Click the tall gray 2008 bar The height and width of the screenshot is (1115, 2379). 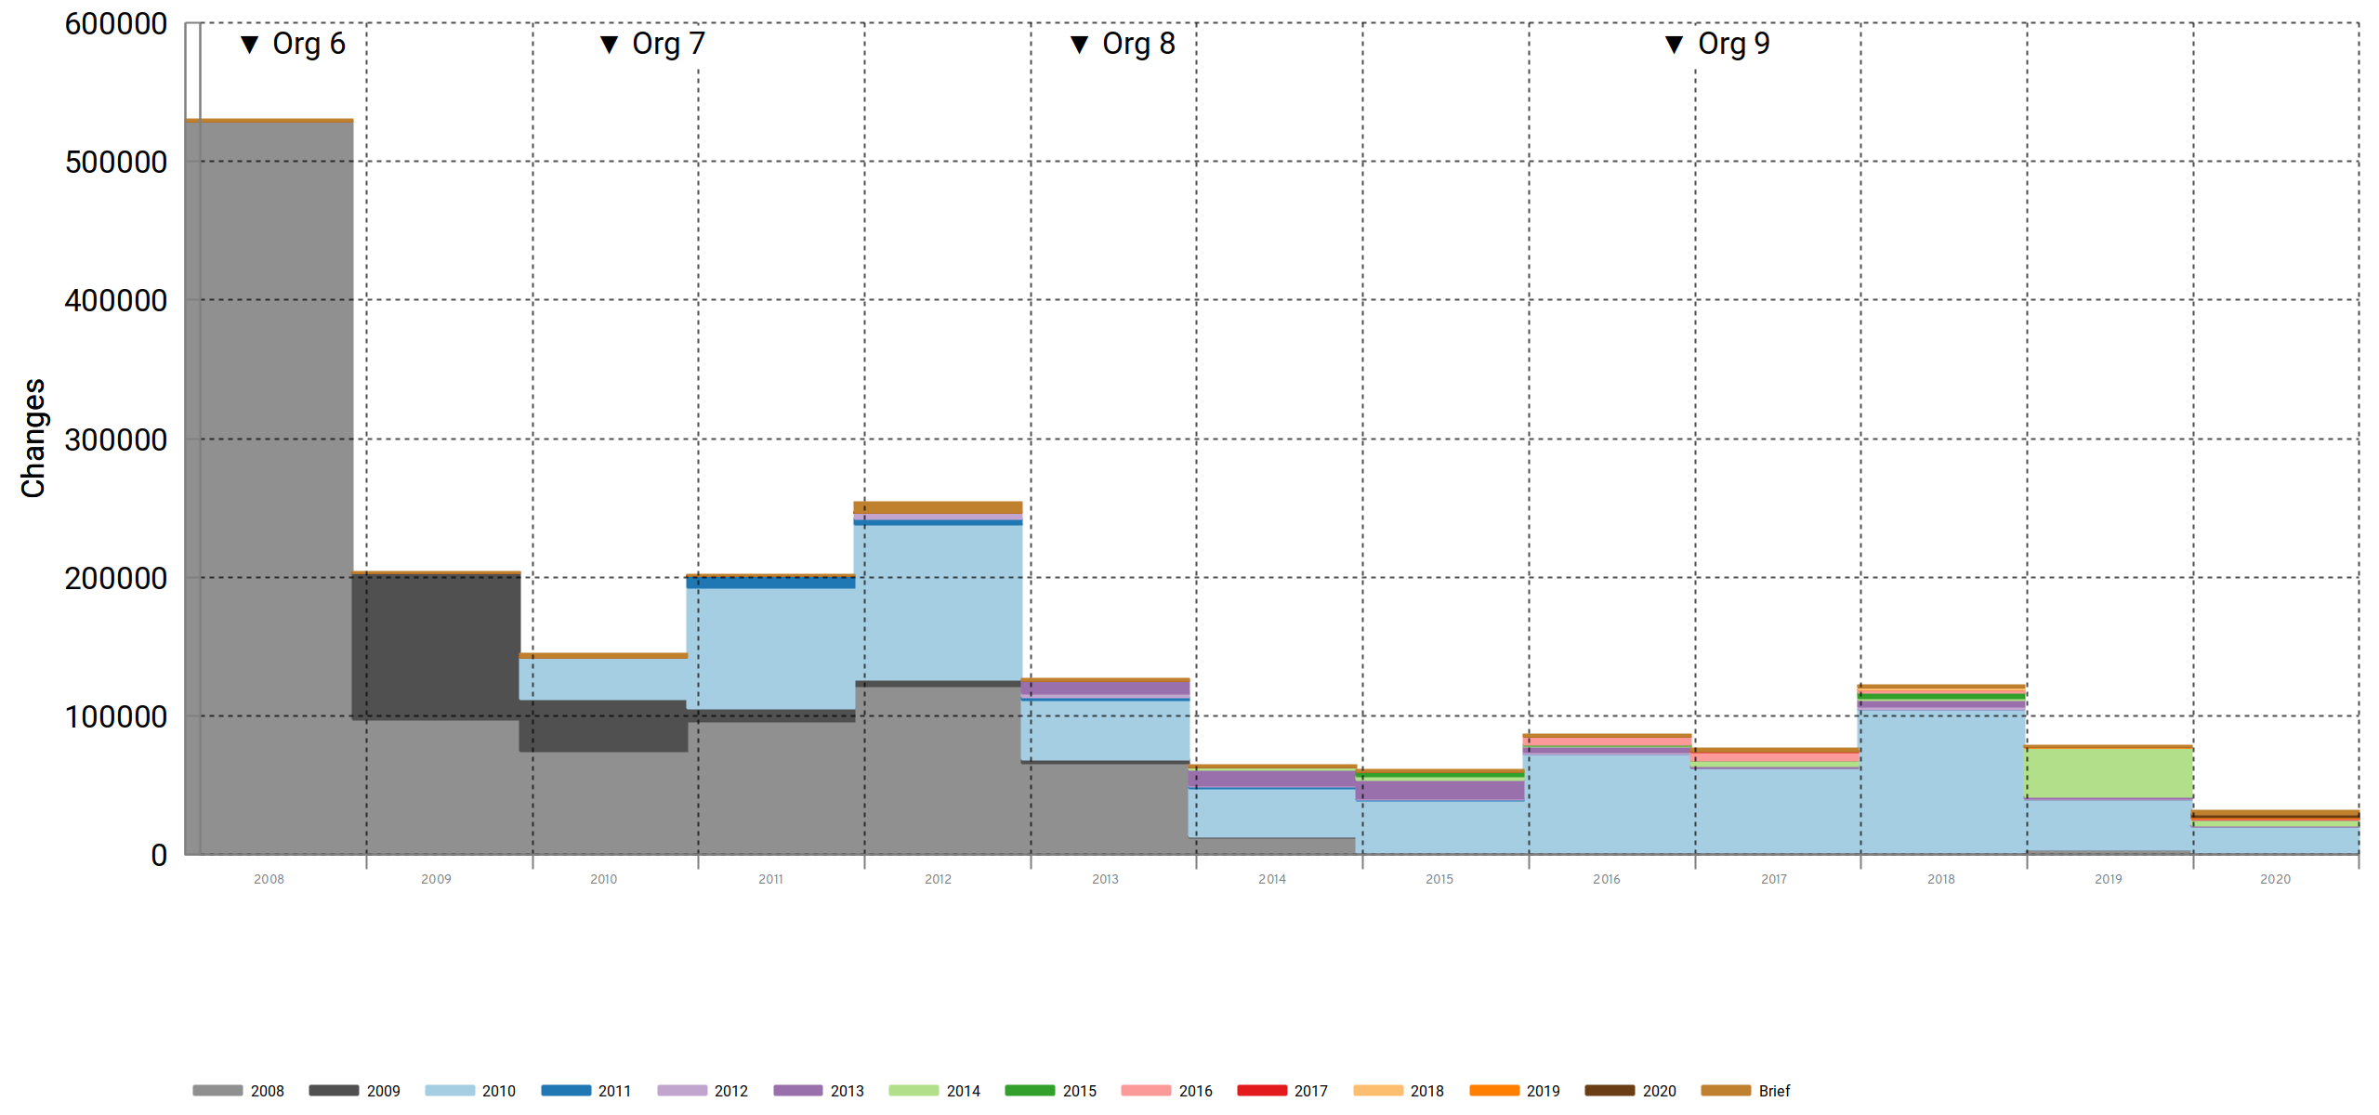click(x=269, y=488)
